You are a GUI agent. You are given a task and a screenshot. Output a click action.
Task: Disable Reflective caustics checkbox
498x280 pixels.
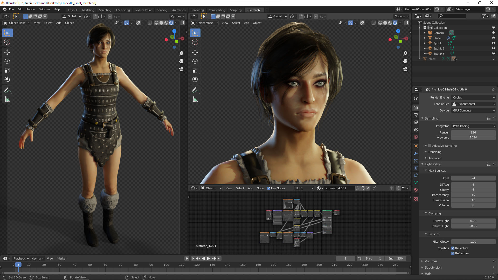(453, 248)
